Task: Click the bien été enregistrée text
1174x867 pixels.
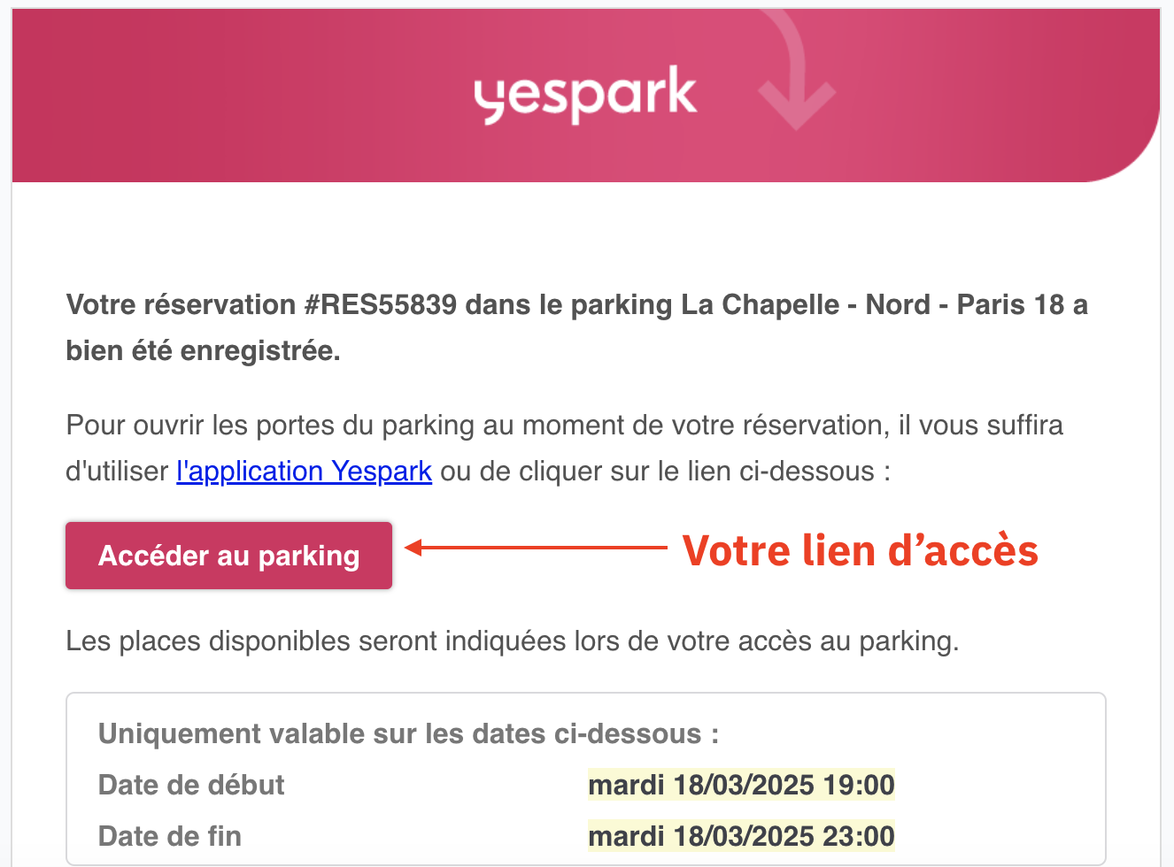Action: [x=203, y=351]
